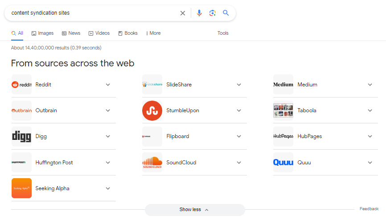Expand the Outbrain entry chevron
Viewport: 386px width, 220px height.
coord(108,110)
